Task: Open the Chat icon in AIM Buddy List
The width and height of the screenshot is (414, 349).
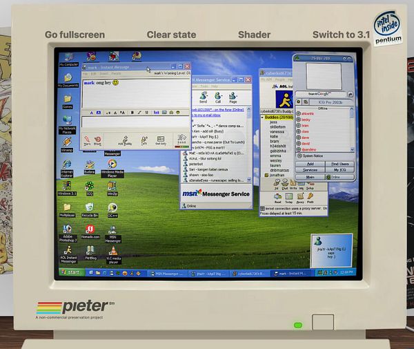Action: [285, 185]
